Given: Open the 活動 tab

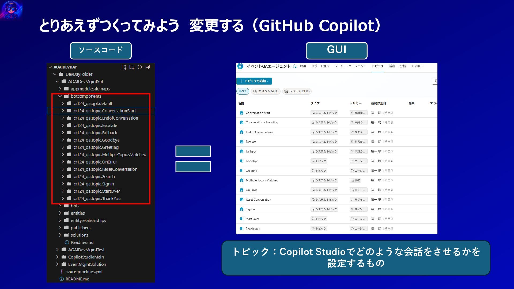Looking at the screenshot, I should coord(392,66).
